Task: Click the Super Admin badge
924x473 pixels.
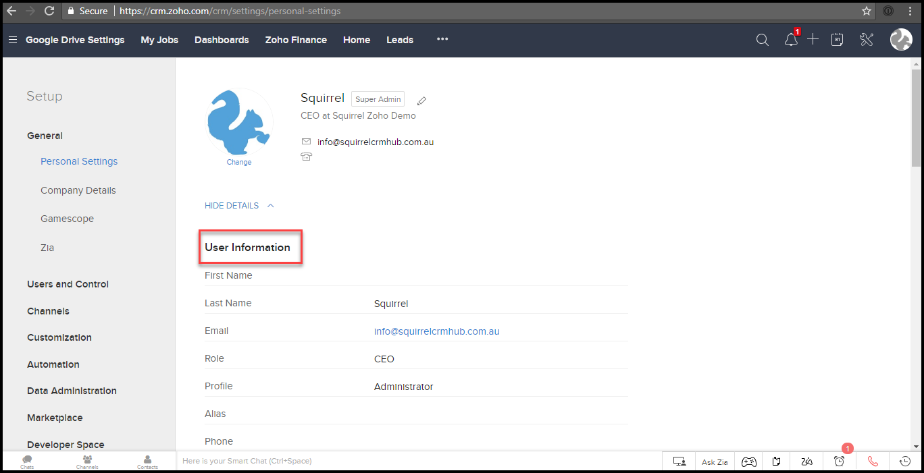Action: point(378,99)
